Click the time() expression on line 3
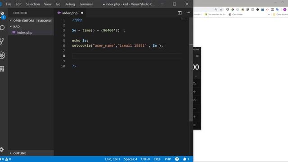The width and height of the screenshot is (288, 162). (x=89, y=30)
